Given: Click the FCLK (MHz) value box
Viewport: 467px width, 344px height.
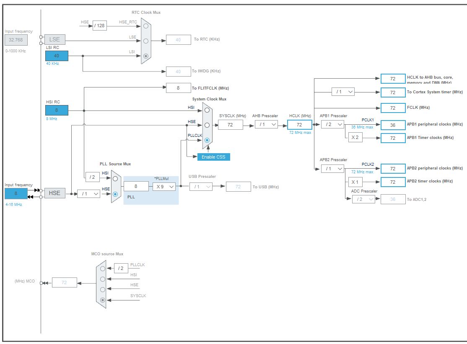Looking at the screenshot, I should (393, 108).
